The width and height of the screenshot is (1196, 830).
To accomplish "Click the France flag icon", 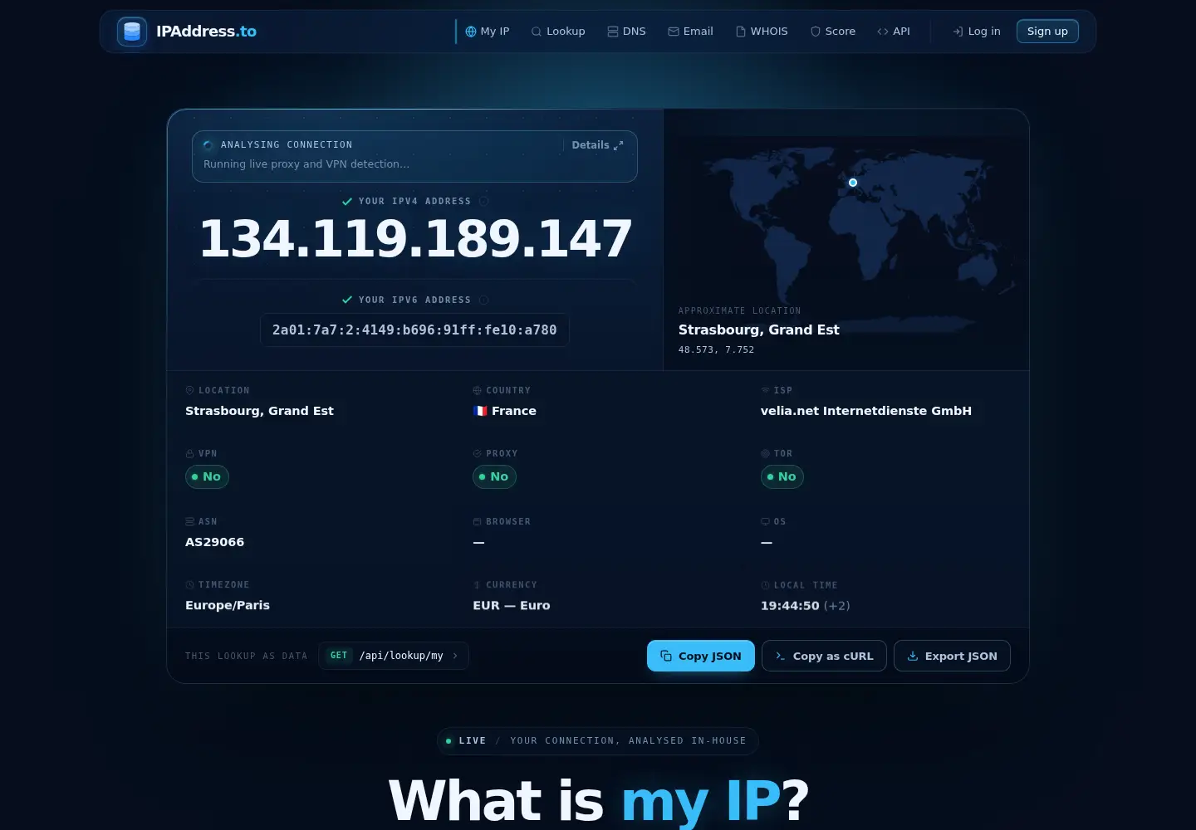I will point(480,411).
